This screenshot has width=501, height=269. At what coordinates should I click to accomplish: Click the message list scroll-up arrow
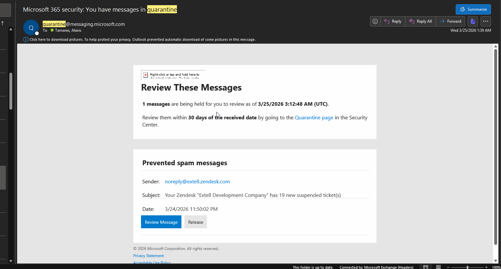pyautogui.click(x=11, y=29)
